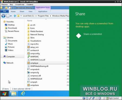Click the Right Control host key indicator
The height and width of the screenshot is (100, 122).
point(114,98)
